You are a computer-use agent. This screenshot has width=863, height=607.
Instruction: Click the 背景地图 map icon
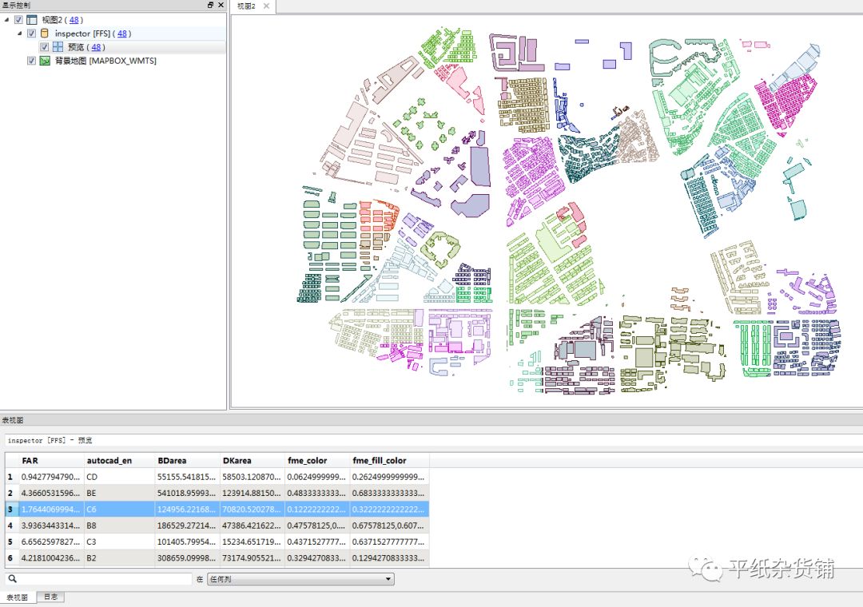pyautogui.click(x=45, y=61)
